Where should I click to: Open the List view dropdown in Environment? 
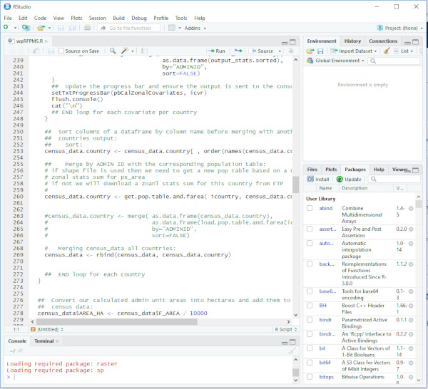pos(404,51)
